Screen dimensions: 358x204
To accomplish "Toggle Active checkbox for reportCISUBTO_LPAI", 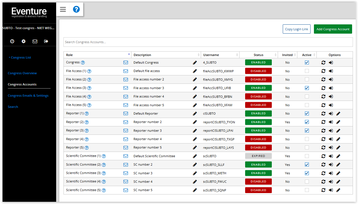I will 307,131.
